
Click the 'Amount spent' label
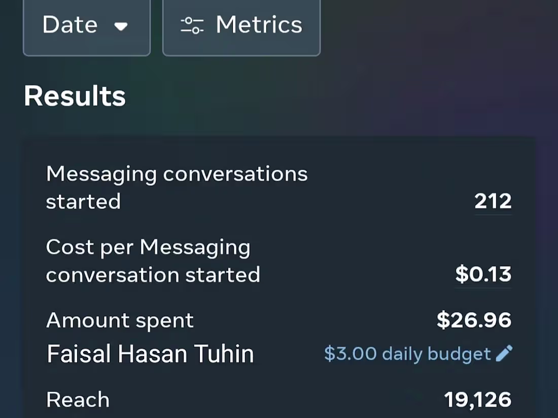[x=120, y=320]
